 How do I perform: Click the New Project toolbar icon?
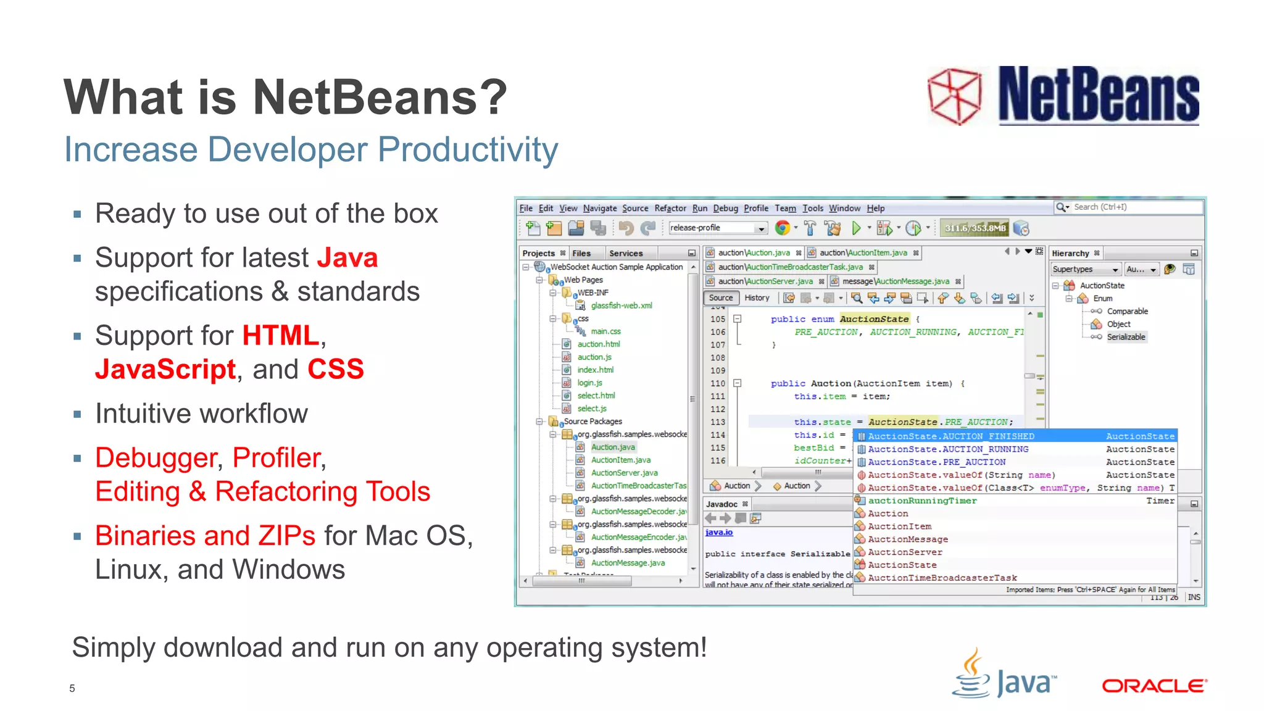click(x=554, y=228)
